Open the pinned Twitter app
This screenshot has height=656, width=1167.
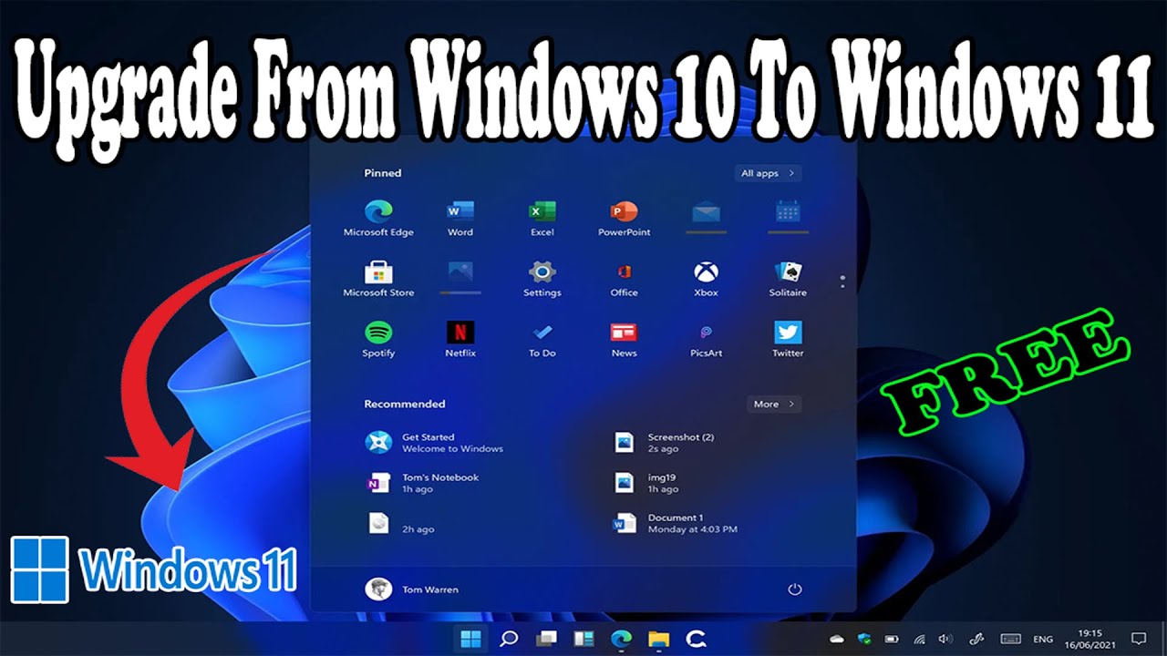(788, 339)
